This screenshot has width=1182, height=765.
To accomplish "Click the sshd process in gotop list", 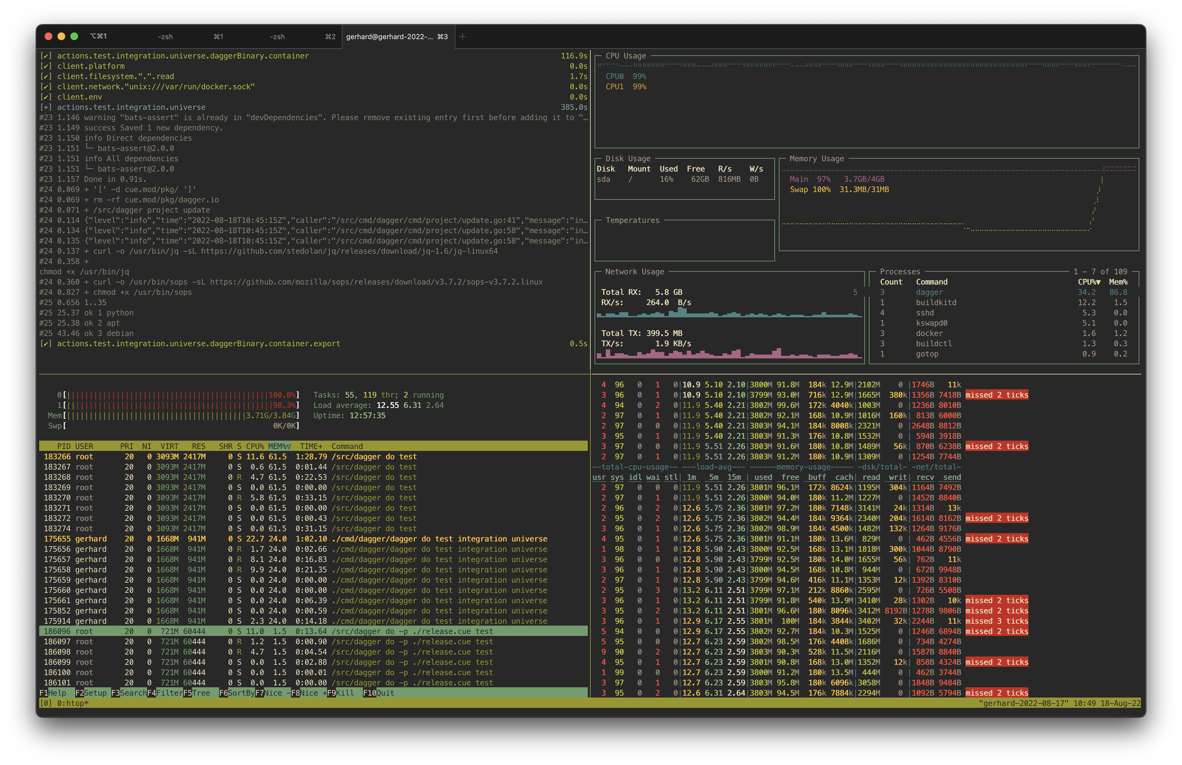I will (1003, 313).
